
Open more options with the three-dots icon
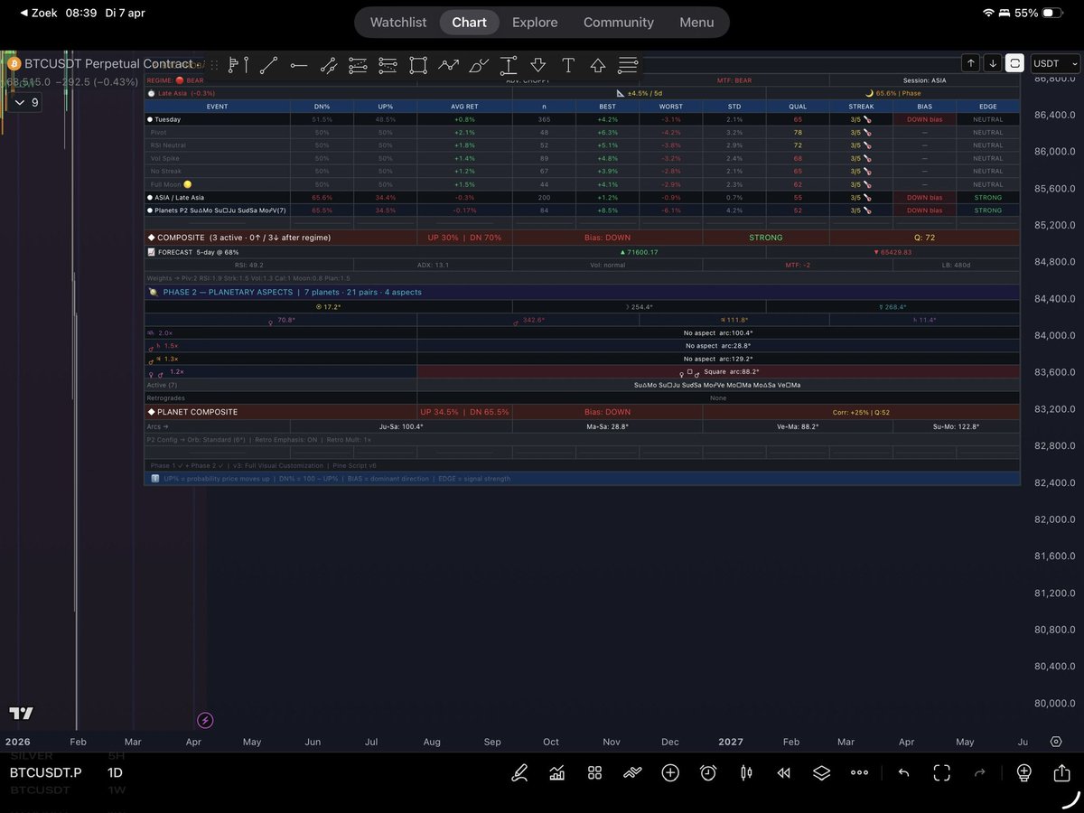tap(859, 773)
